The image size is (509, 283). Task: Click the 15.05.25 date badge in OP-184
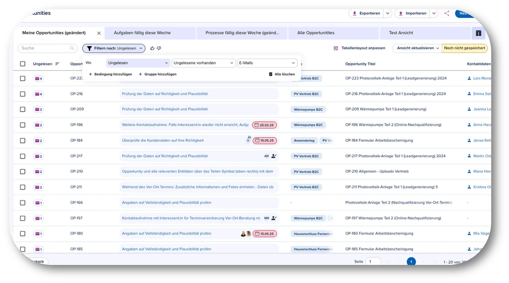[265, 140]
